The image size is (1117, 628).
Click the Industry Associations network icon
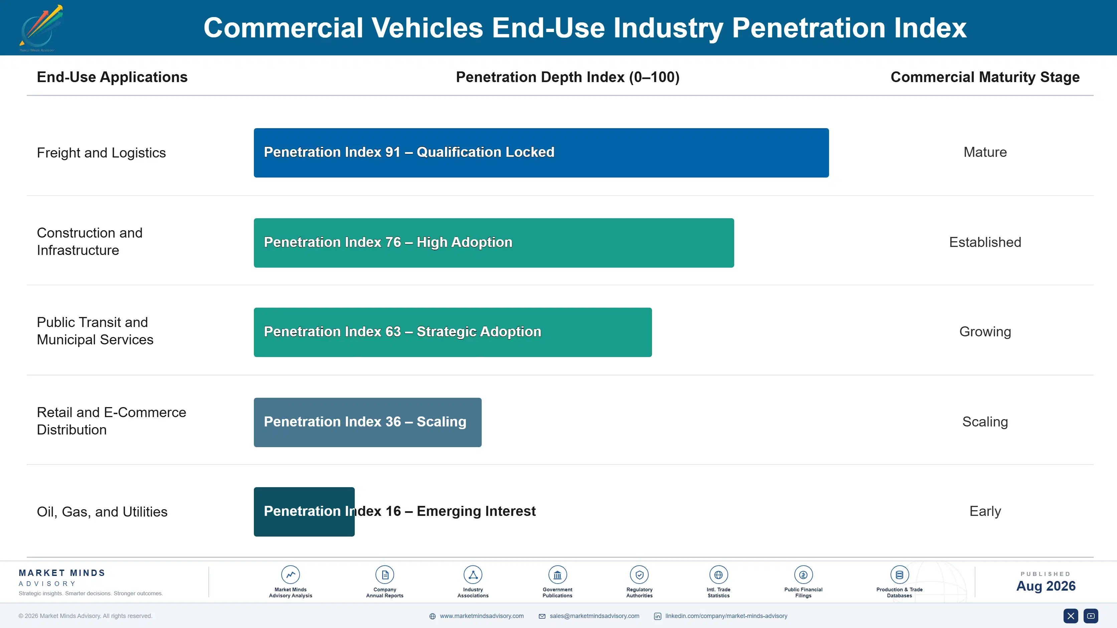tap(473, 575)
